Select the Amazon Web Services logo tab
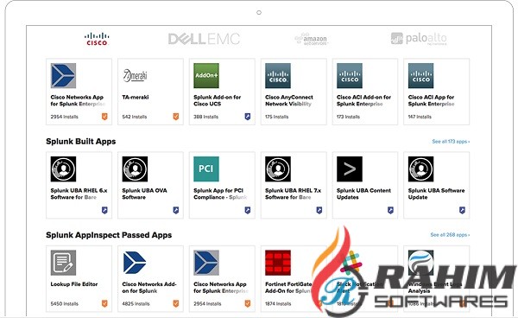The width and height of the screenshot is (518, 318). (311, 39)
